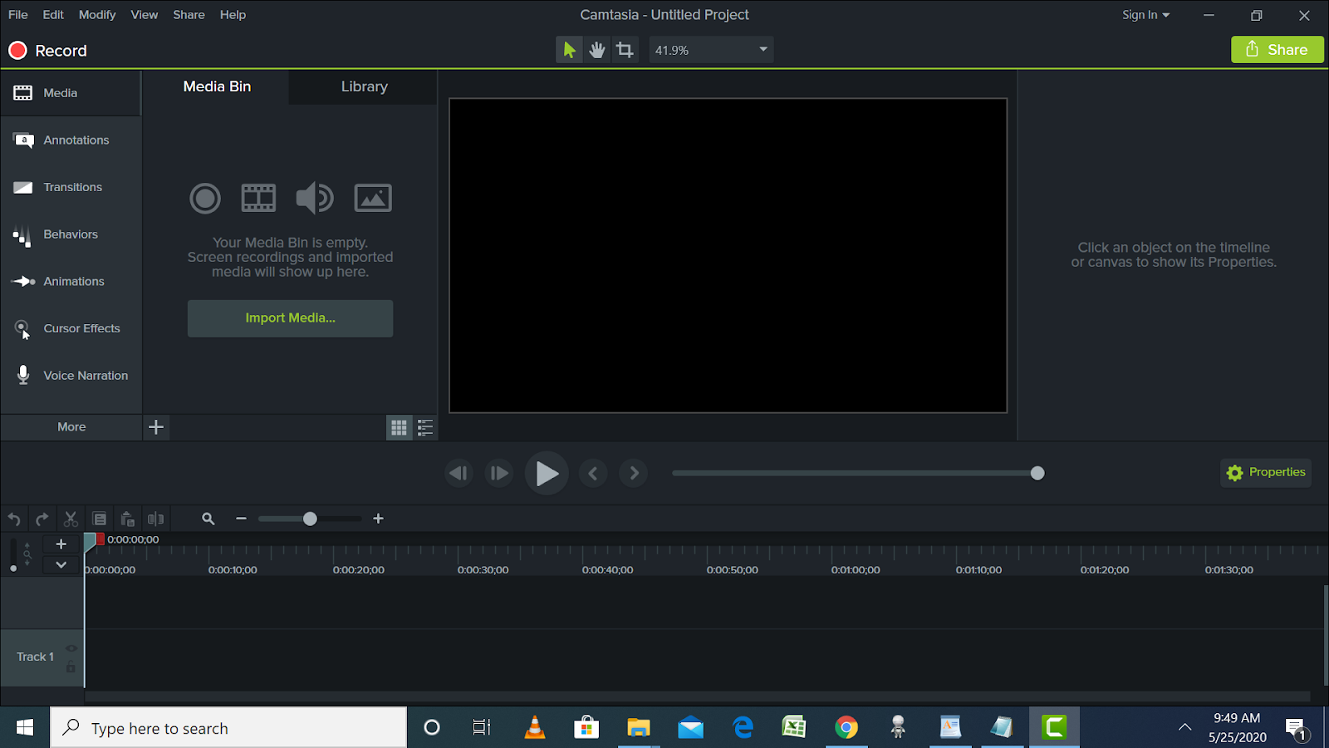The image size is (1329, 748).
Task: Step back one frame
Action: 459,473
